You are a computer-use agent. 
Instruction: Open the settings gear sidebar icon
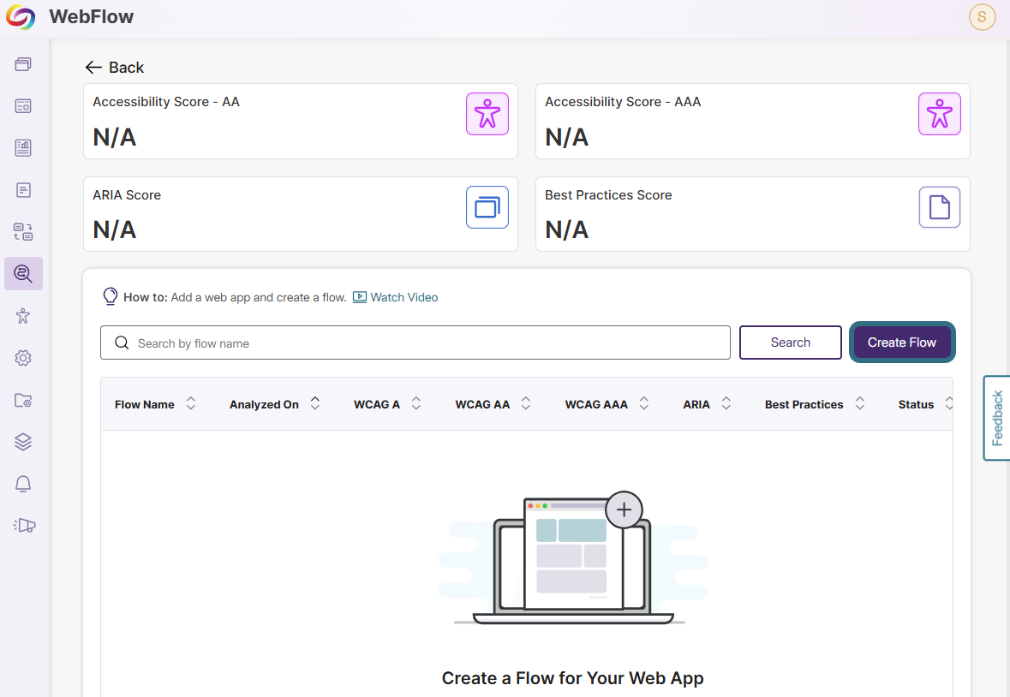[x=23, y=358]
